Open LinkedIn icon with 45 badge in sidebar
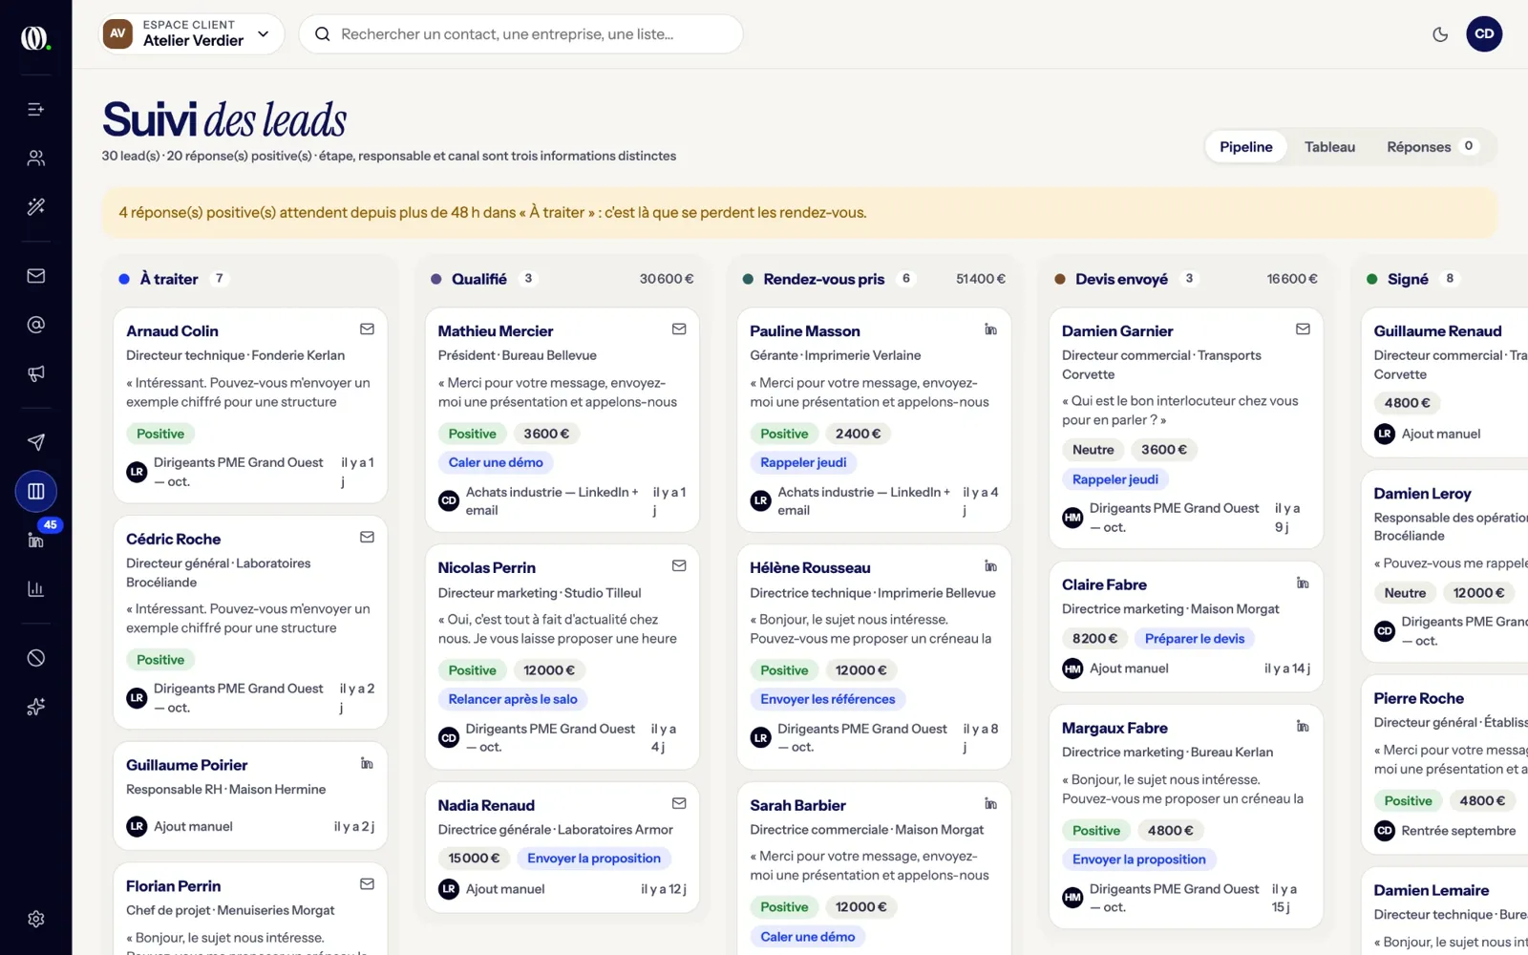The height and width of the screenshot is (955, 1528). (35, 540)
